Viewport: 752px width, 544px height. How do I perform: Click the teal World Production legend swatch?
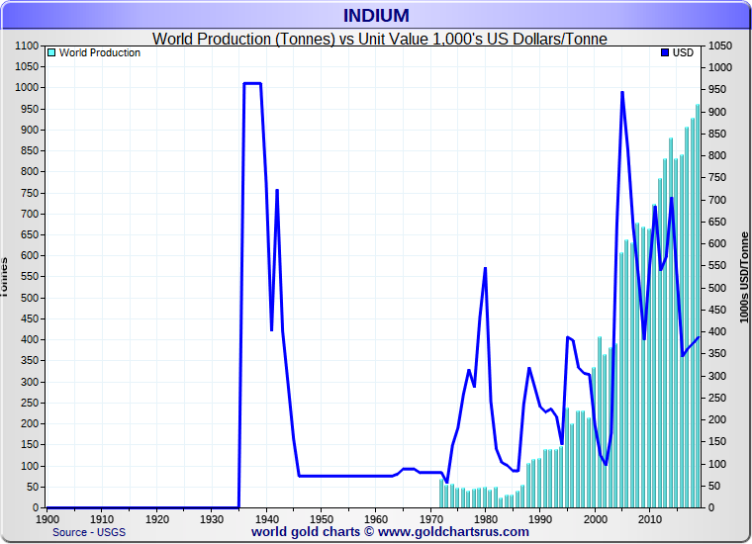tap(51, 53)
